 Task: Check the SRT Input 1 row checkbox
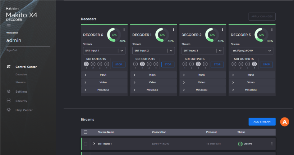tap(86, 144)
